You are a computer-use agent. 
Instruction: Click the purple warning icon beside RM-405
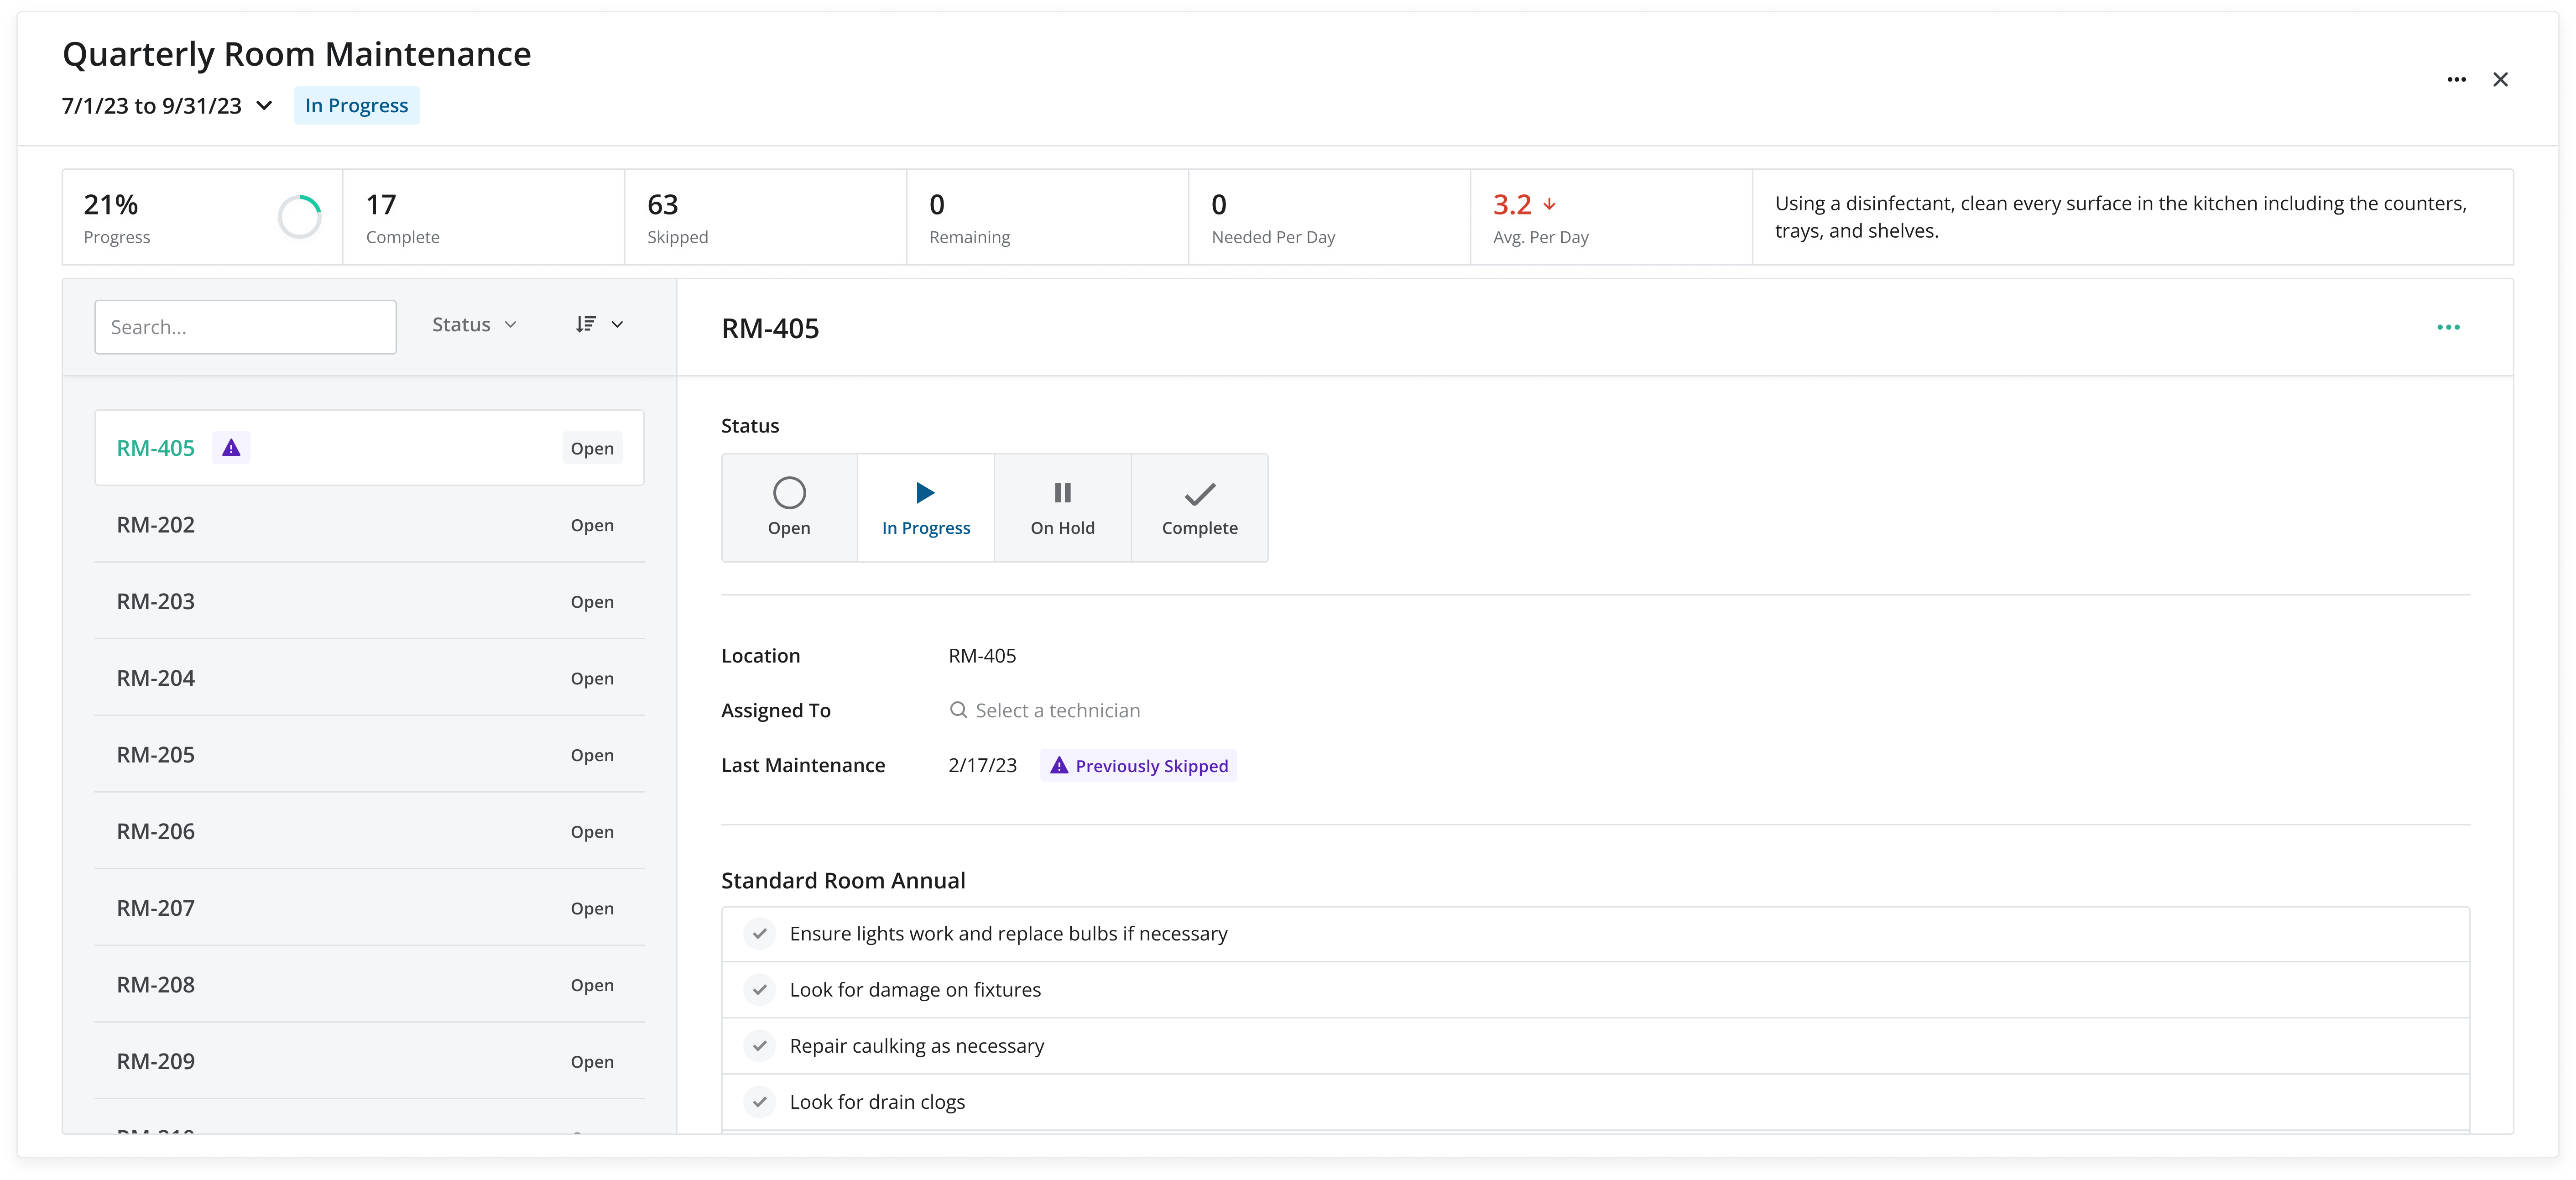coord(231,448)
